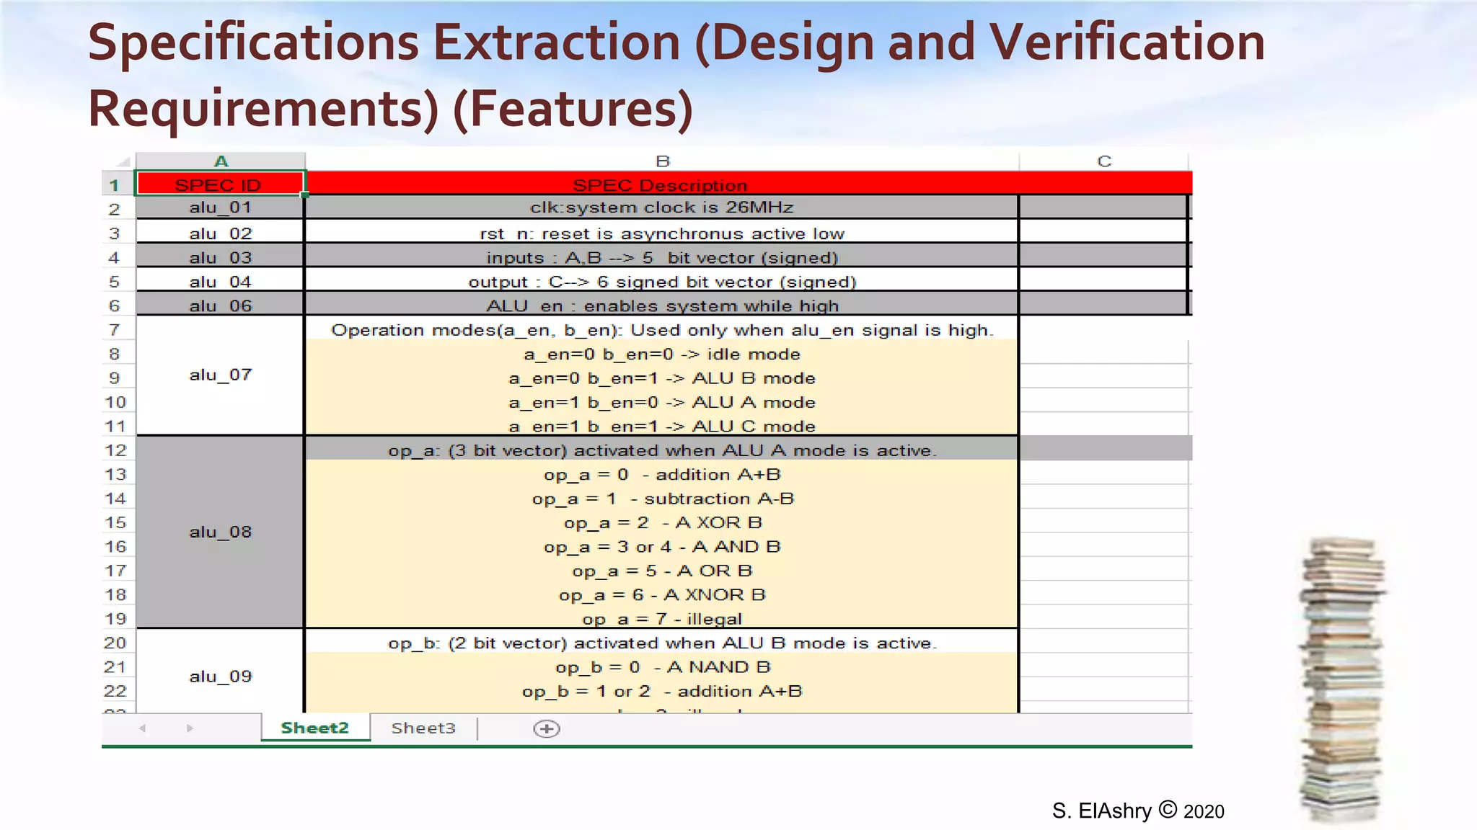Select column A header
This screenshot has width=1477, height=830.
pos(221,161)
